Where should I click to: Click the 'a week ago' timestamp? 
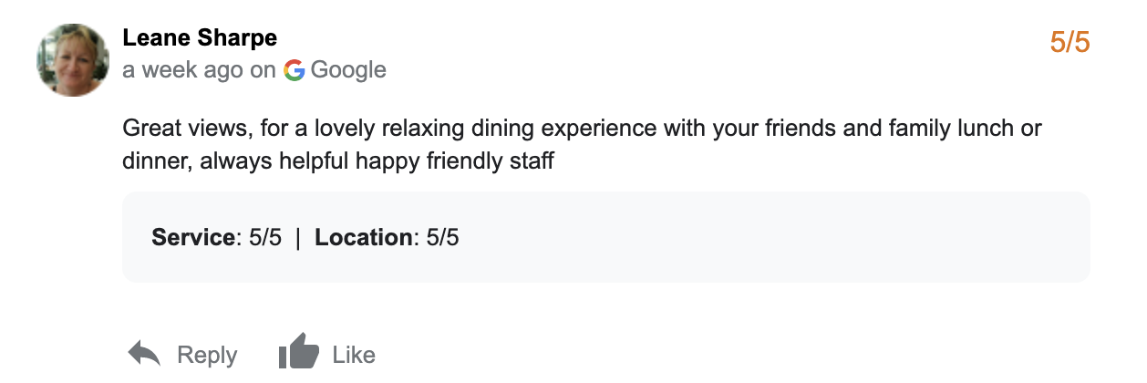point(183,70)
